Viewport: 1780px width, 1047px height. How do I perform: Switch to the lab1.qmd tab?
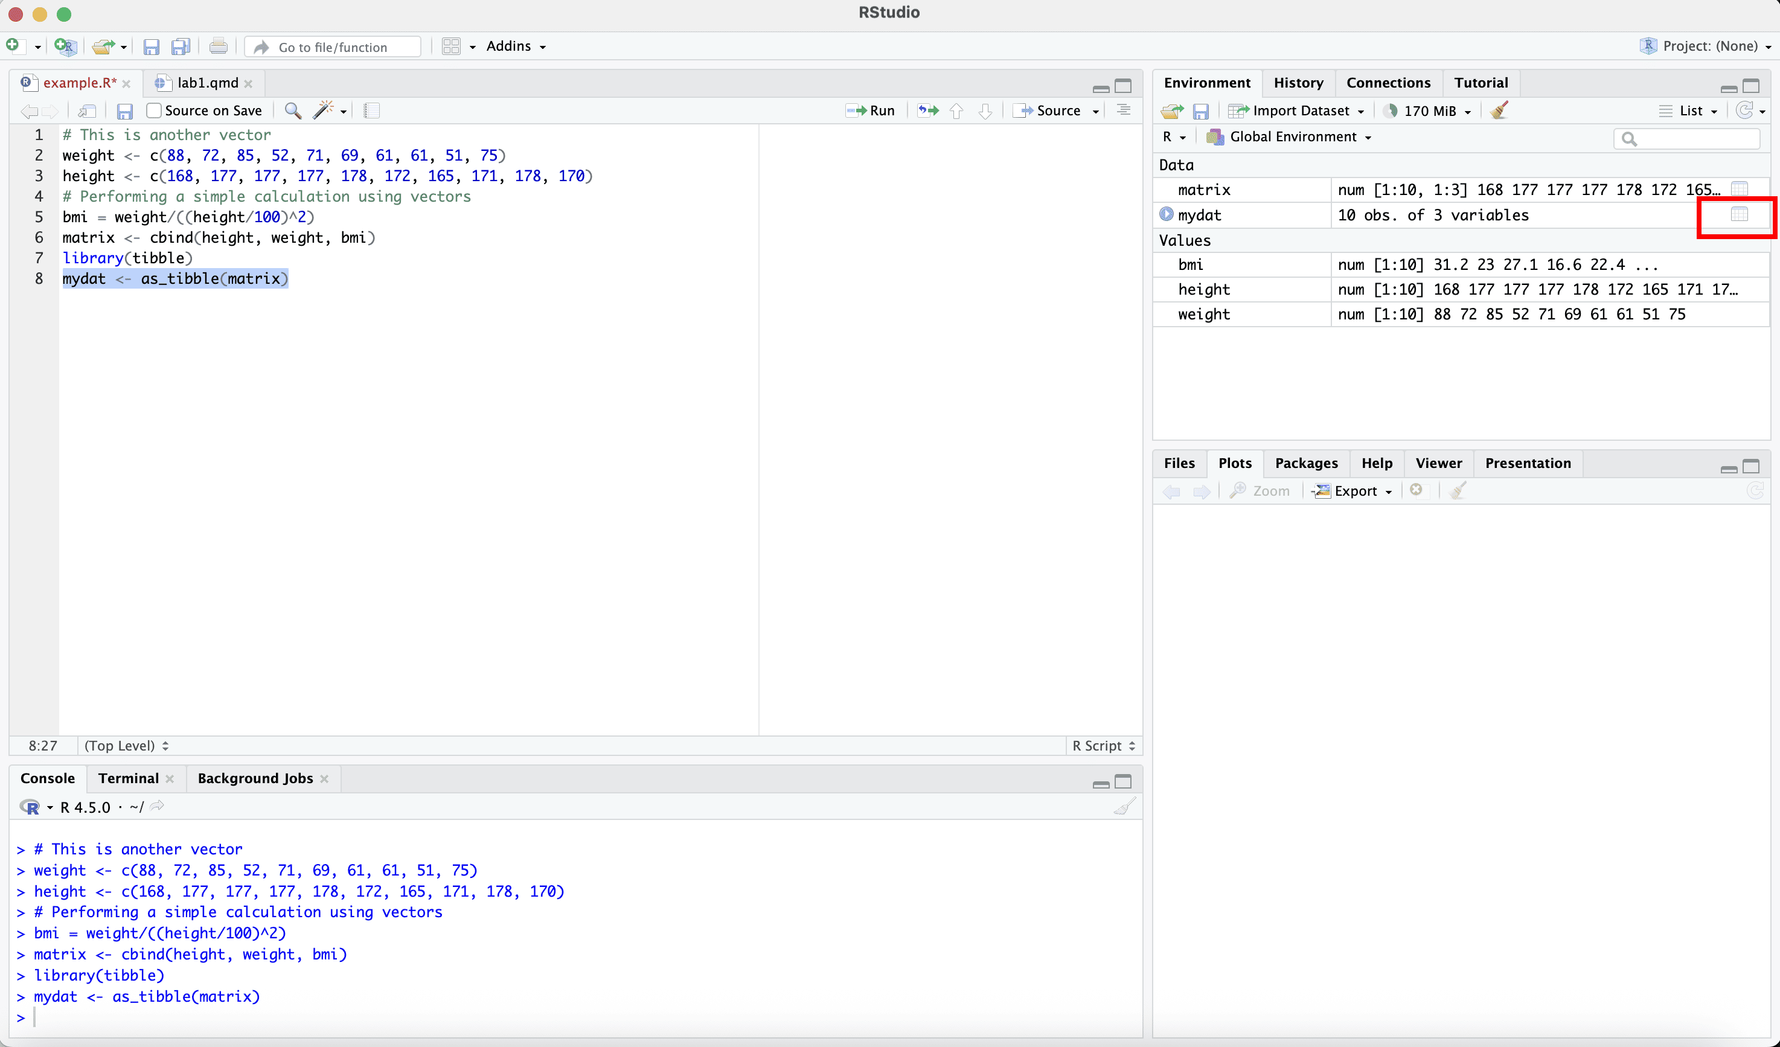[x=207, y=83]
